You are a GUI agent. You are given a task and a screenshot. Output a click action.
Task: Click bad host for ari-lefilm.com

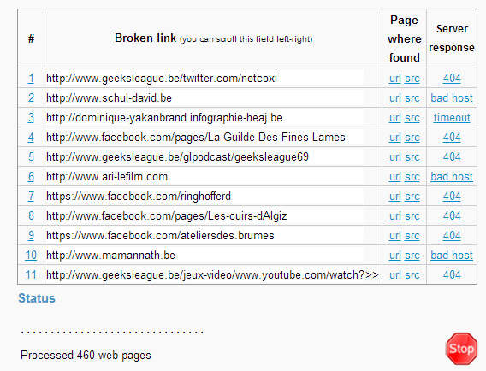click(x=452, y=177)
